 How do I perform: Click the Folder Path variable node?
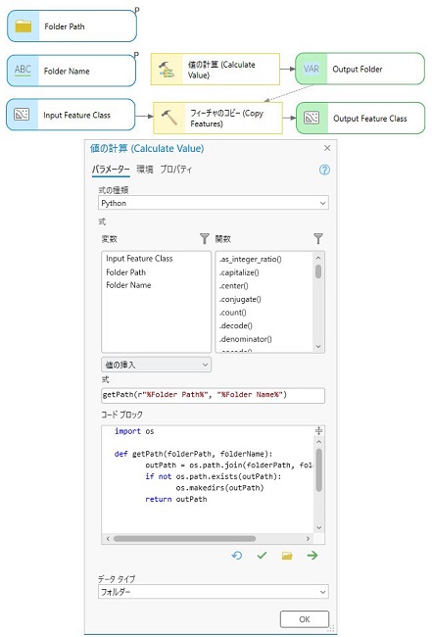pos(72,26)
